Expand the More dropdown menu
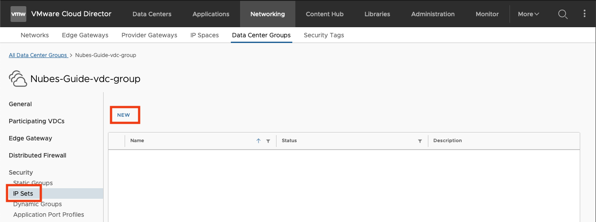The height and width of the screenshot is (222, 596). click(x=528, y=14)
